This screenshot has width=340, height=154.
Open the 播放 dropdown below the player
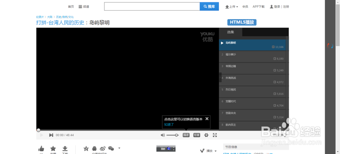pos(208,151)
